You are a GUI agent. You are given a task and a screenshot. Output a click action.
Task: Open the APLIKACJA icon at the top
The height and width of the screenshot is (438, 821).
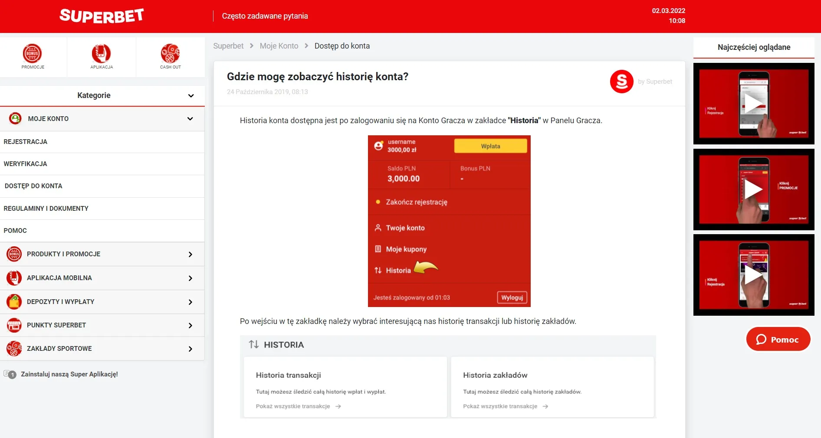point(101,53)
